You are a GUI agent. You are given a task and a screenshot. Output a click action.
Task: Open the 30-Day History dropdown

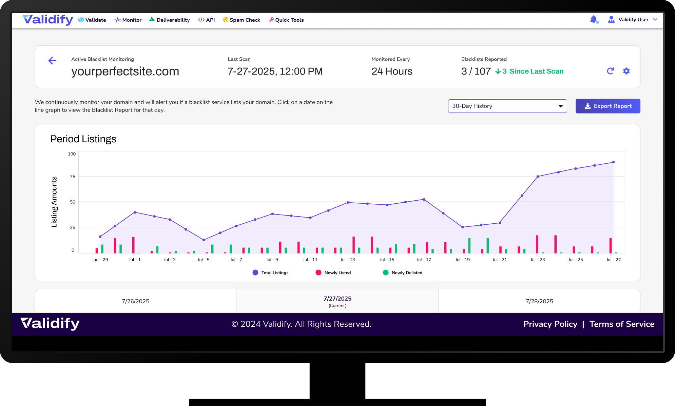point(507,106)
